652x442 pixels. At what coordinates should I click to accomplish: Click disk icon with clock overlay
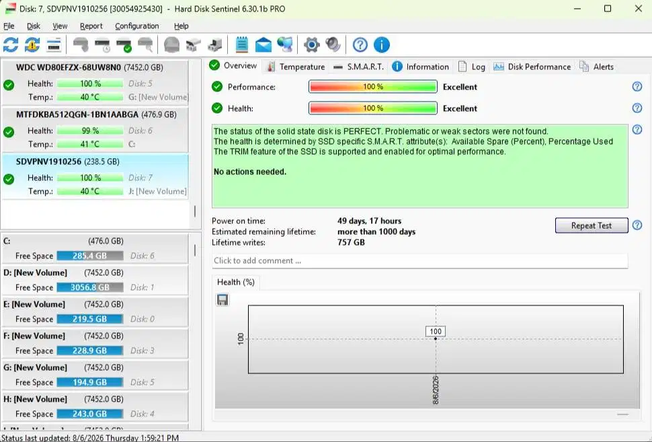[x=102, y=45]
